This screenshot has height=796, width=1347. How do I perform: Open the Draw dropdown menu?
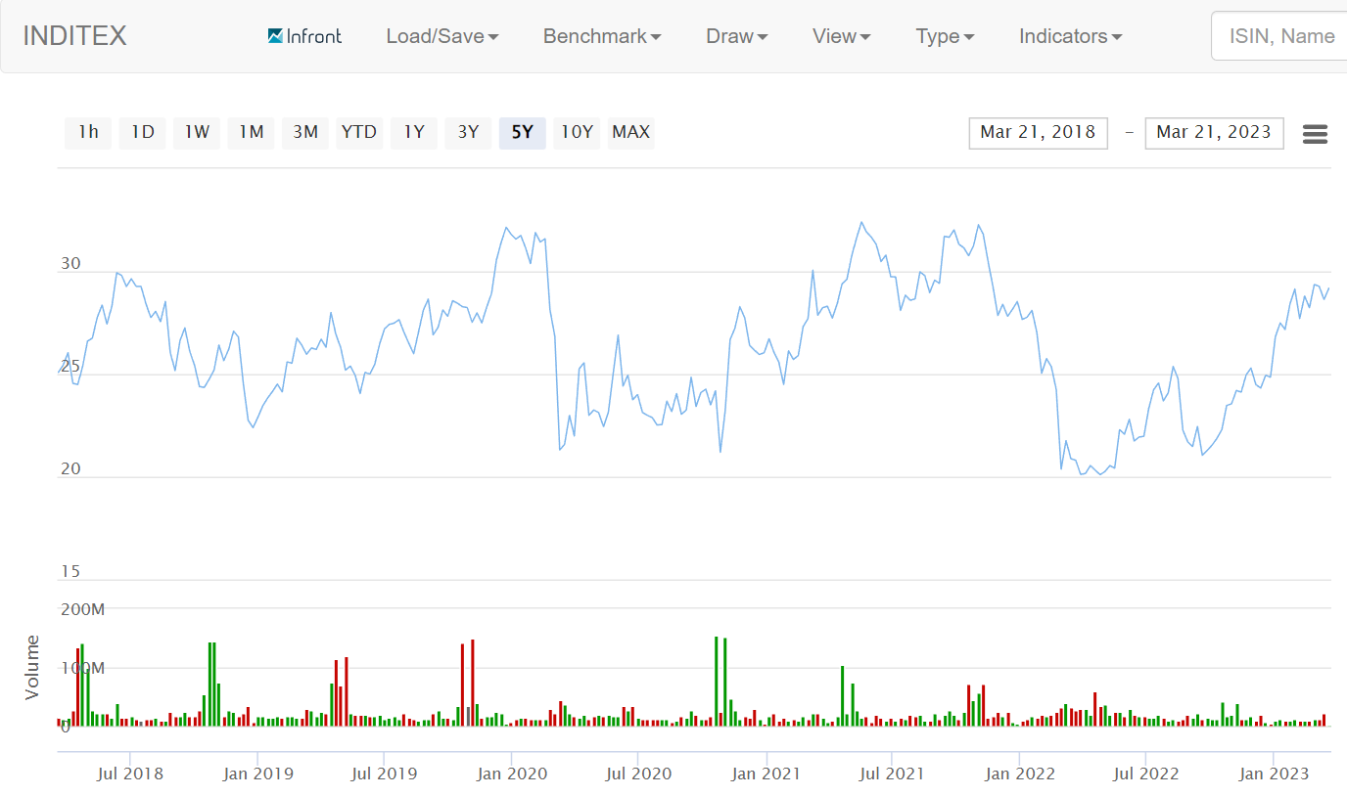[737, 36]
